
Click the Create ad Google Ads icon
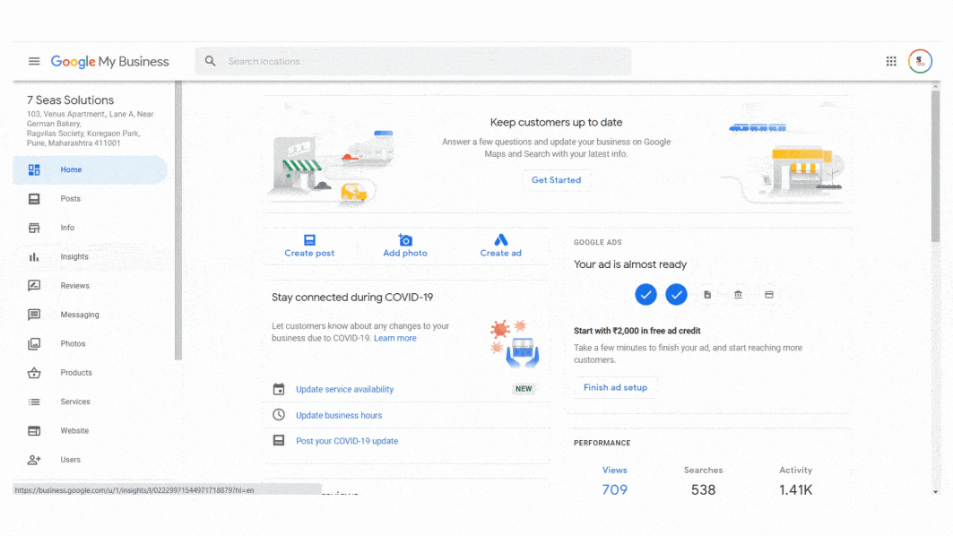coord(501,239)
